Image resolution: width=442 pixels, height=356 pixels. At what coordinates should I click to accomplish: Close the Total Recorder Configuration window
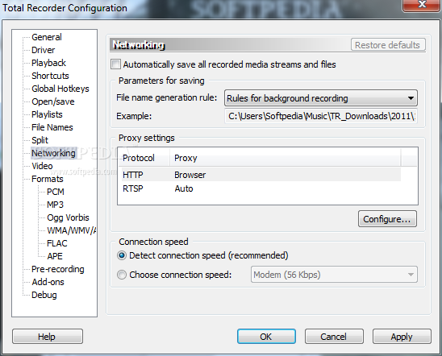[422, 5]
